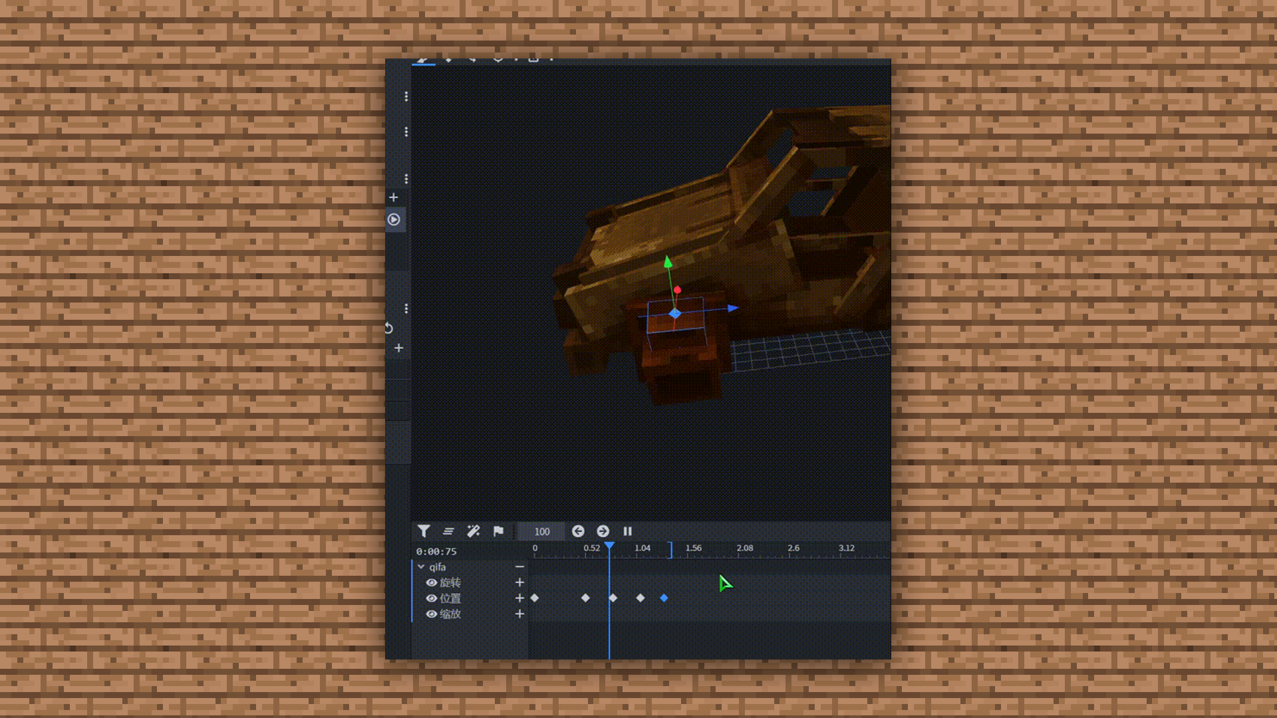Click the play-circle animation icon in sidebar

(394, 219)
